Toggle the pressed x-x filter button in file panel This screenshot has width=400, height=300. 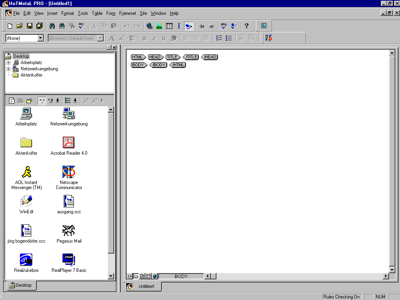pos(42,100)
